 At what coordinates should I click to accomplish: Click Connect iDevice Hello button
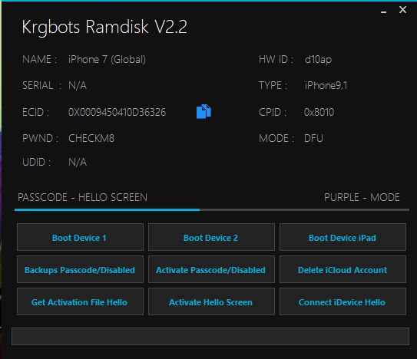point(343,301)
